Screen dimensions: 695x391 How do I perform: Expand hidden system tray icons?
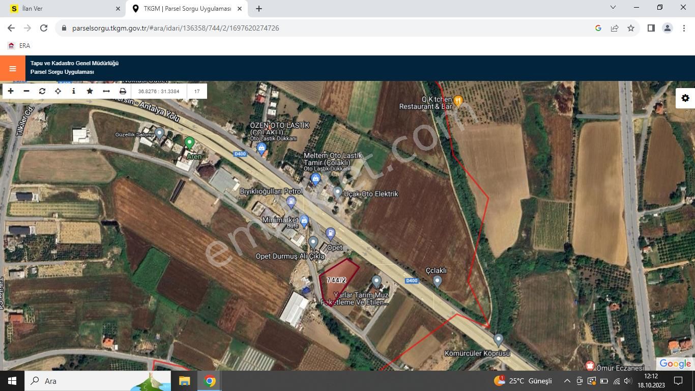point(567,381)
